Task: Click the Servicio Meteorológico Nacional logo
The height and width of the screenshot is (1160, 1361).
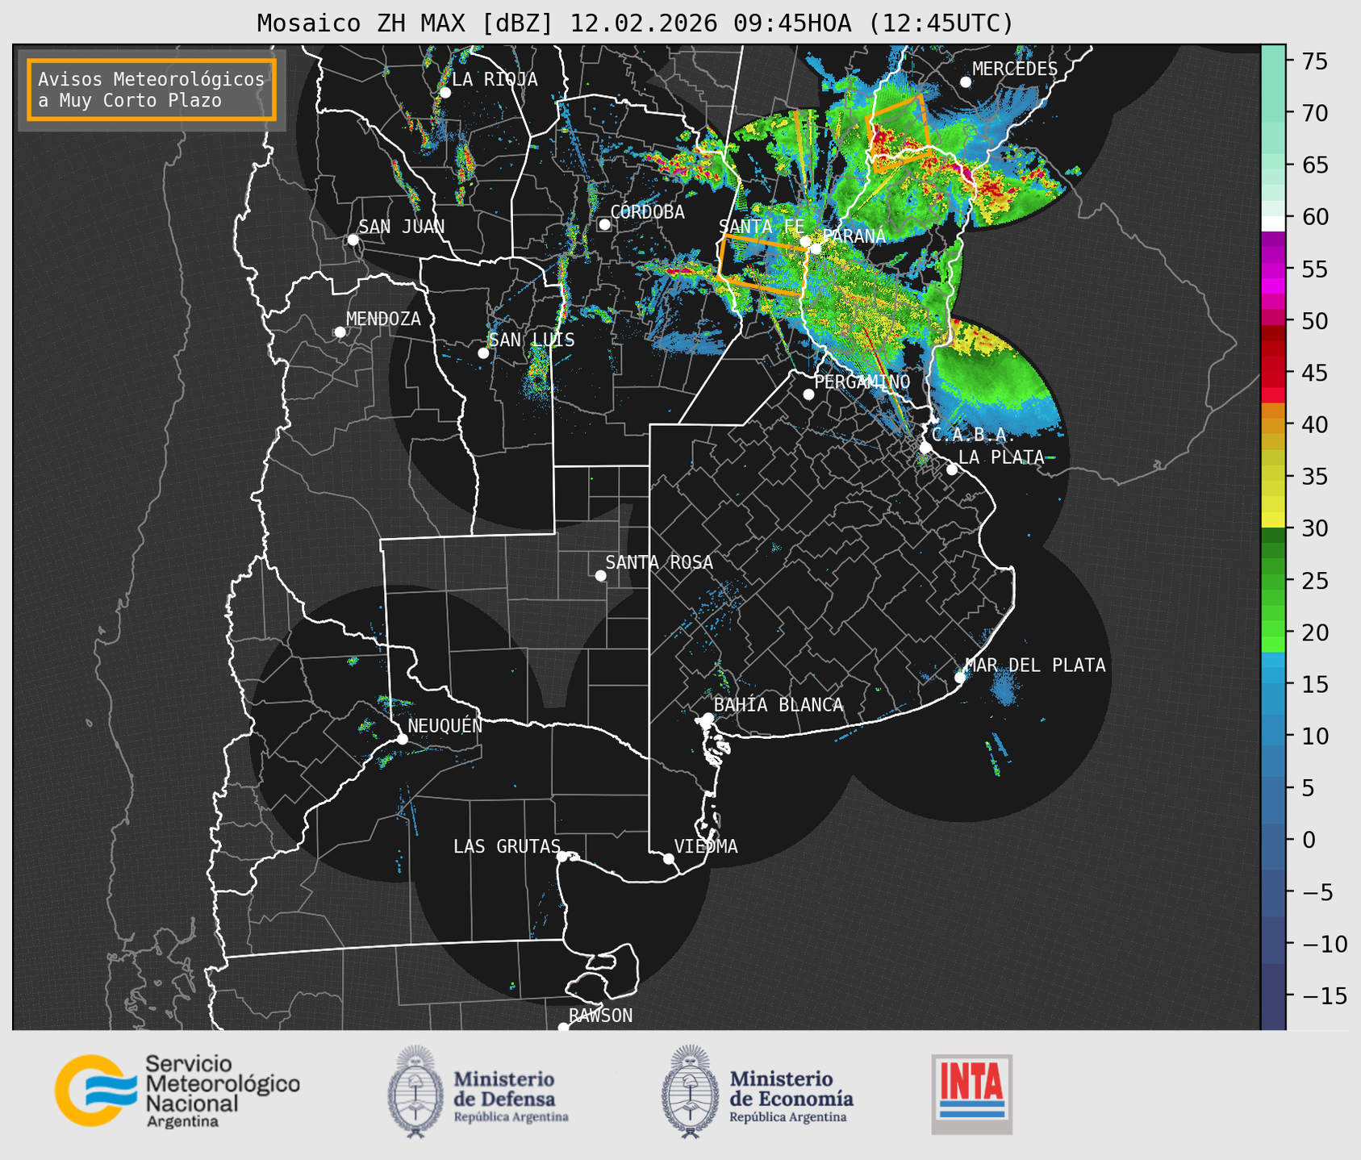Action: click(177, 1091)
